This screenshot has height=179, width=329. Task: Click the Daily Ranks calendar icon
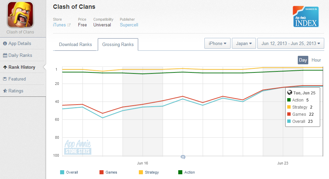point(5,55)
